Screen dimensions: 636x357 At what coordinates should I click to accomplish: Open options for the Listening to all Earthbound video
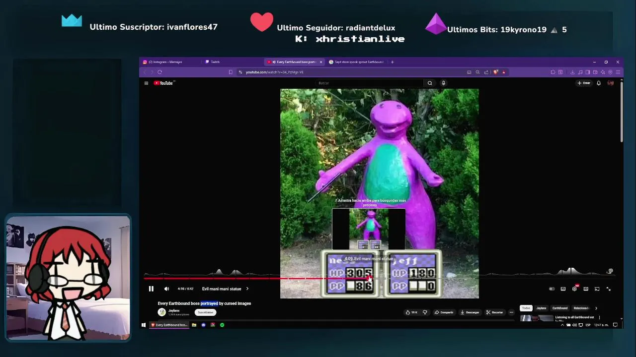[599, 317]
